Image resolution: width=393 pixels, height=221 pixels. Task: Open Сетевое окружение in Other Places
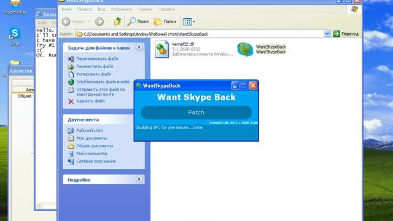[x=96, y=161]
